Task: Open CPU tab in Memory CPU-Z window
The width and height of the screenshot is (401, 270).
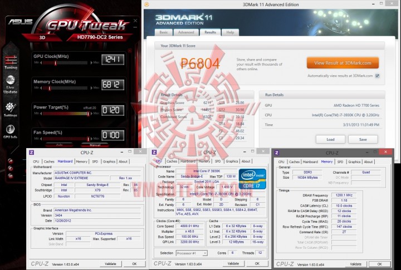Action: [281, 162]
